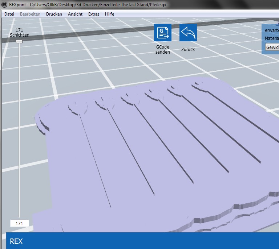Click the '171 Schichten' label above slider
Viewport: 279px width, 249px height.
click(x=19, y=32)
